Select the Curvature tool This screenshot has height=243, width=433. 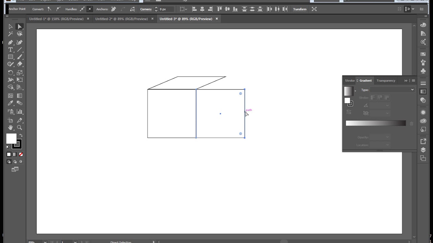point(20,43)
